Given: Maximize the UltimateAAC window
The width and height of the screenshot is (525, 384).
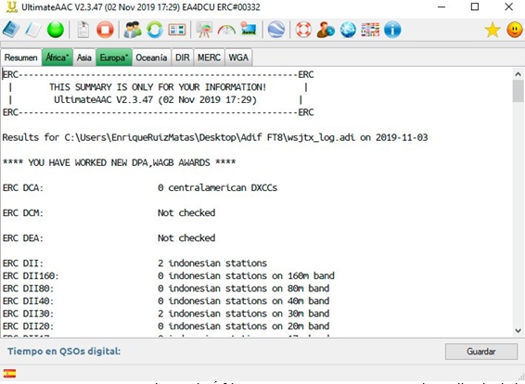Looking at the screenshot, I should pos(475,7).
